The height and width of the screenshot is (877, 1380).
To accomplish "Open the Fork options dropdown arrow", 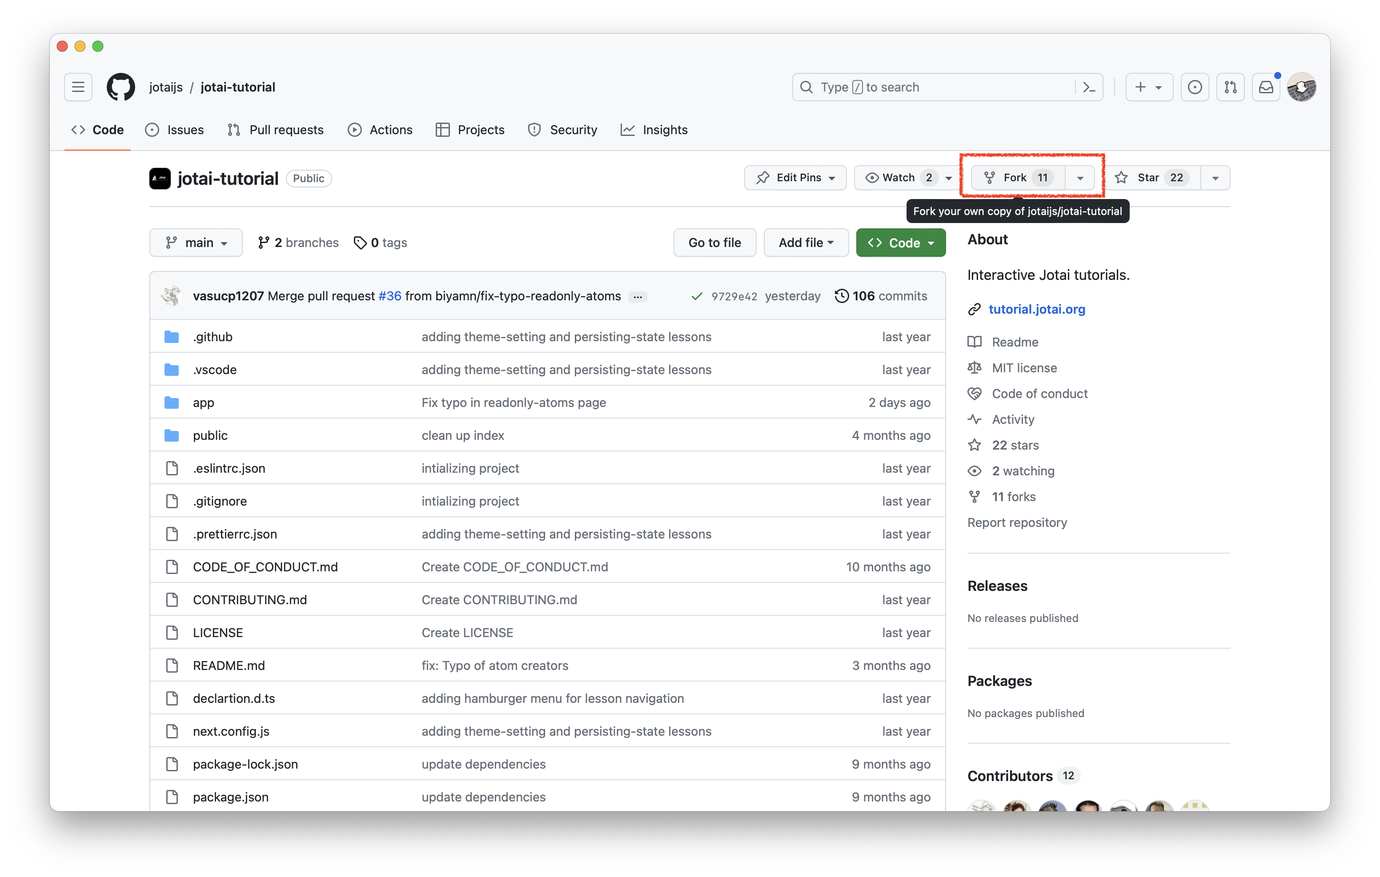I will point(1080,178).
